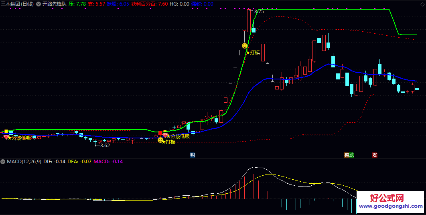Click the upper ★打板 signal label
This screenshot has width=426, height=215.
click(253, 52)
